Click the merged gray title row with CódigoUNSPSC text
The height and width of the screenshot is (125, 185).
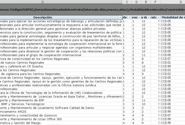click(92, 9)
